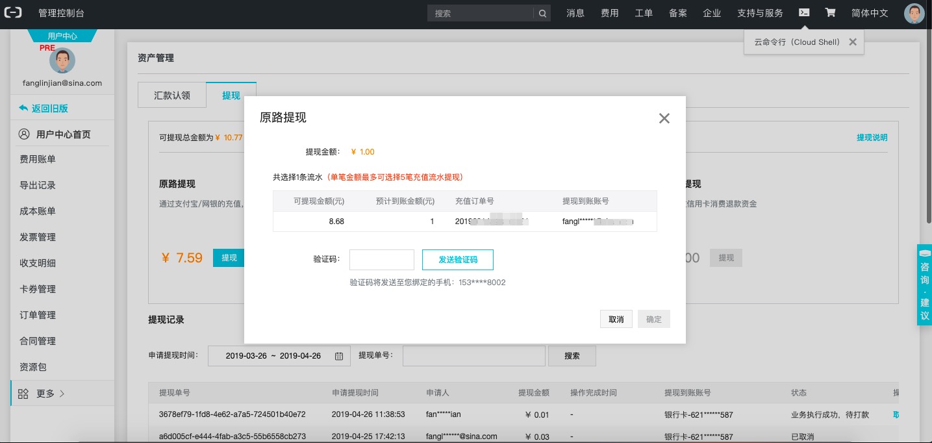
Task: Open the 支持与服务 menu
Action: [760, 13]
